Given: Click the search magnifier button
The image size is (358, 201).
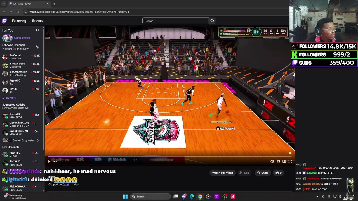Looking at the screenshot, I should 212,21.
